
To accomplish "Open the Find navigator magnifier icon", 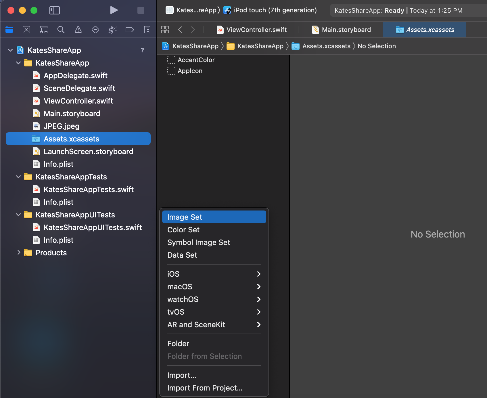I will tap(61, 30).
